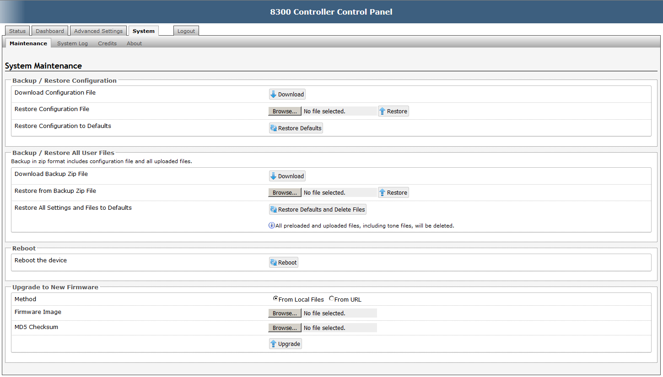Click the Logout tab
The height and width of the screenshot is (377, 663).
pos(186,31)
